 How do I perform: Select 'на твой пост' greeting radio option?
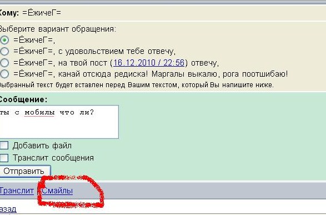[4, 63]
